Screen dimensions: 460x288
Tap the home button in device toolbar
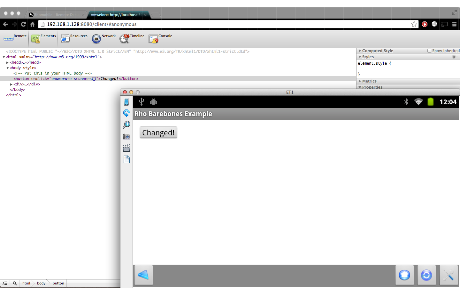pyautogui.click(x=404, y=275)
